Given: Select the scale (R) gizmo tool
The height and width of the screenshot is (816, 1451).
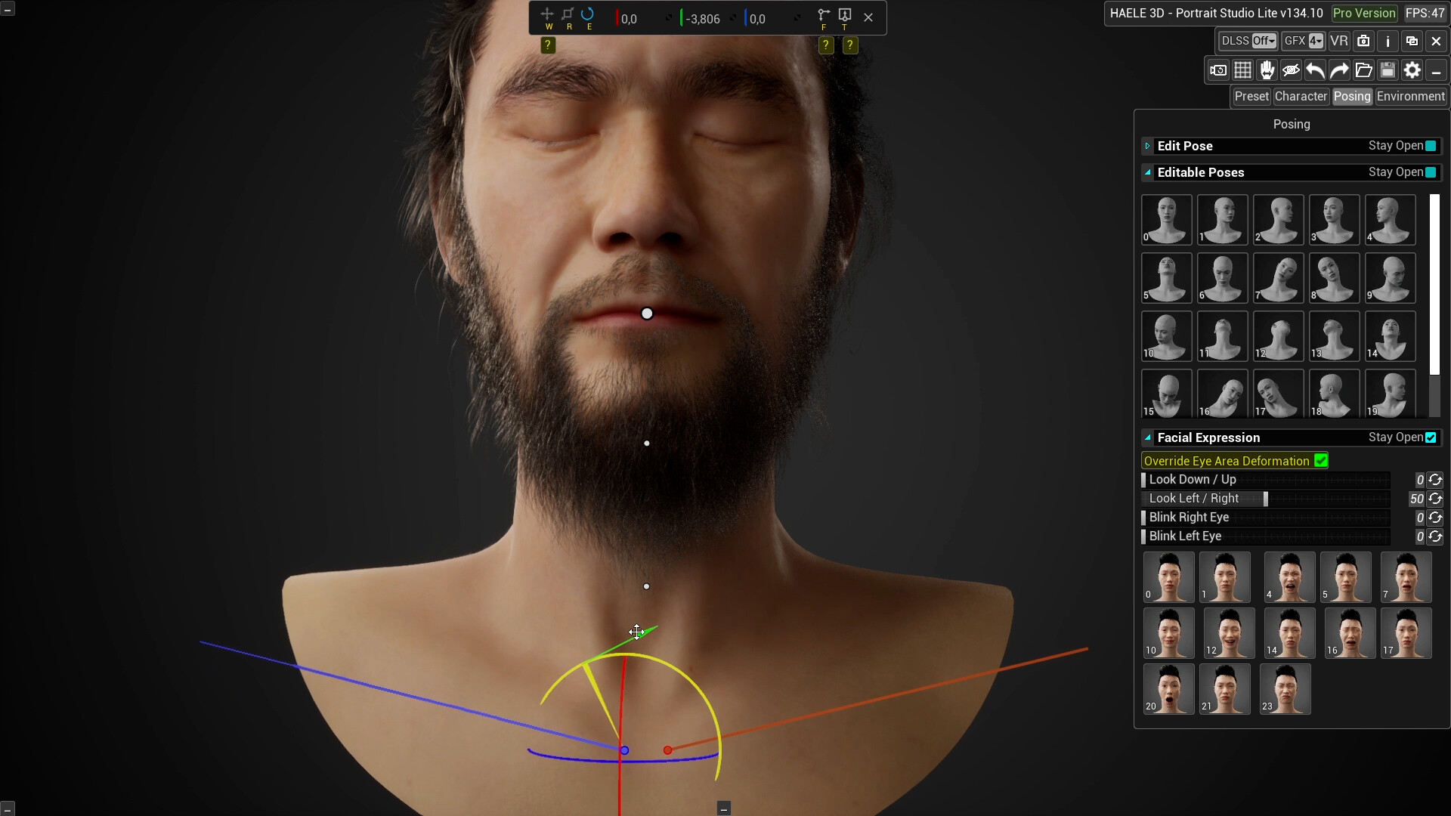Looking at the screenshot, I should point(568,14).
